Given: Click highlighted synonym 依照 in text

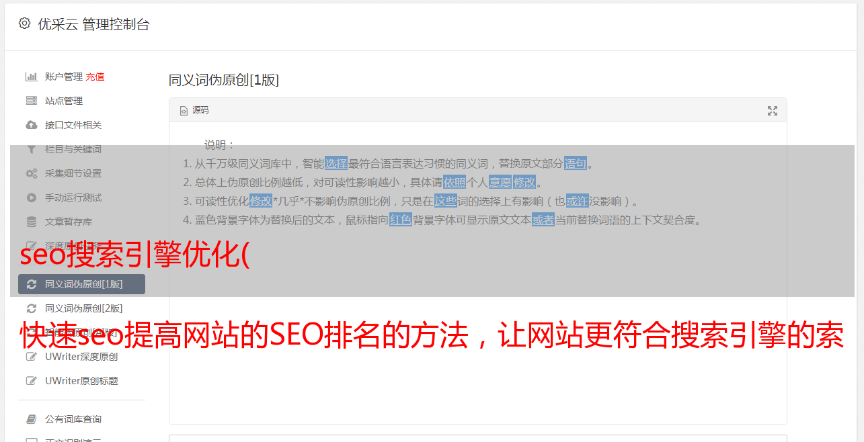Looking at the screenshot, I should [x=455, y=182].
